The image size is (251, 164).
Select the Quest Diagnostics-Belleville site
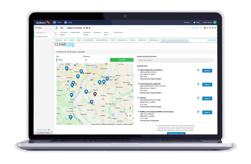(207, 85)
